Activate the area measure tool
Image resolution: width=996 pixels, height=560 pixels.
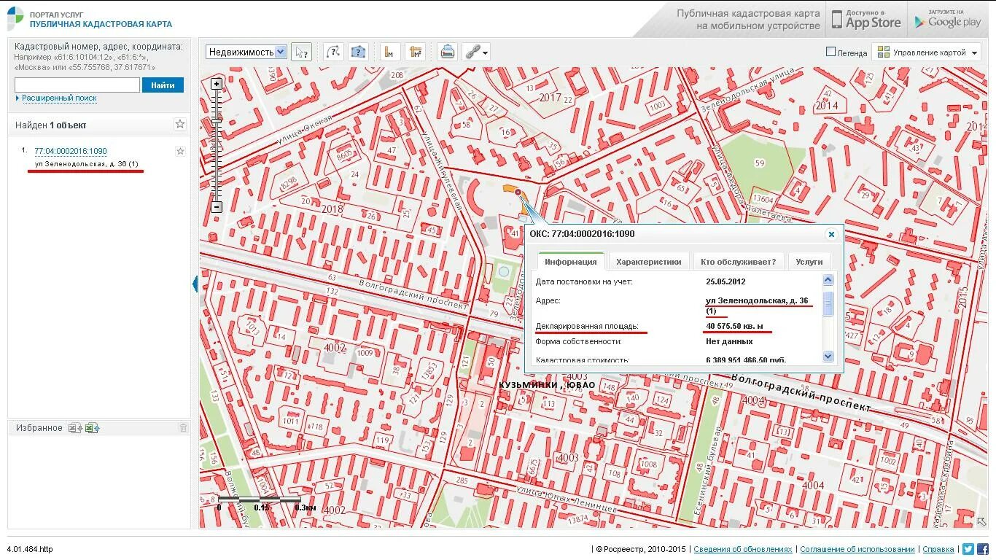coord(416,52)
